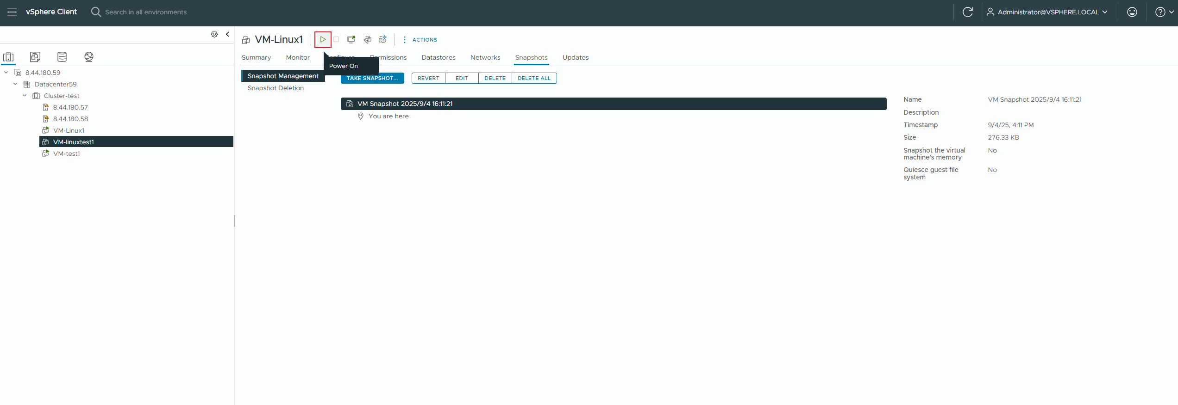
Task: Select Snapshot Management in side menu
Action: (283, 76)
